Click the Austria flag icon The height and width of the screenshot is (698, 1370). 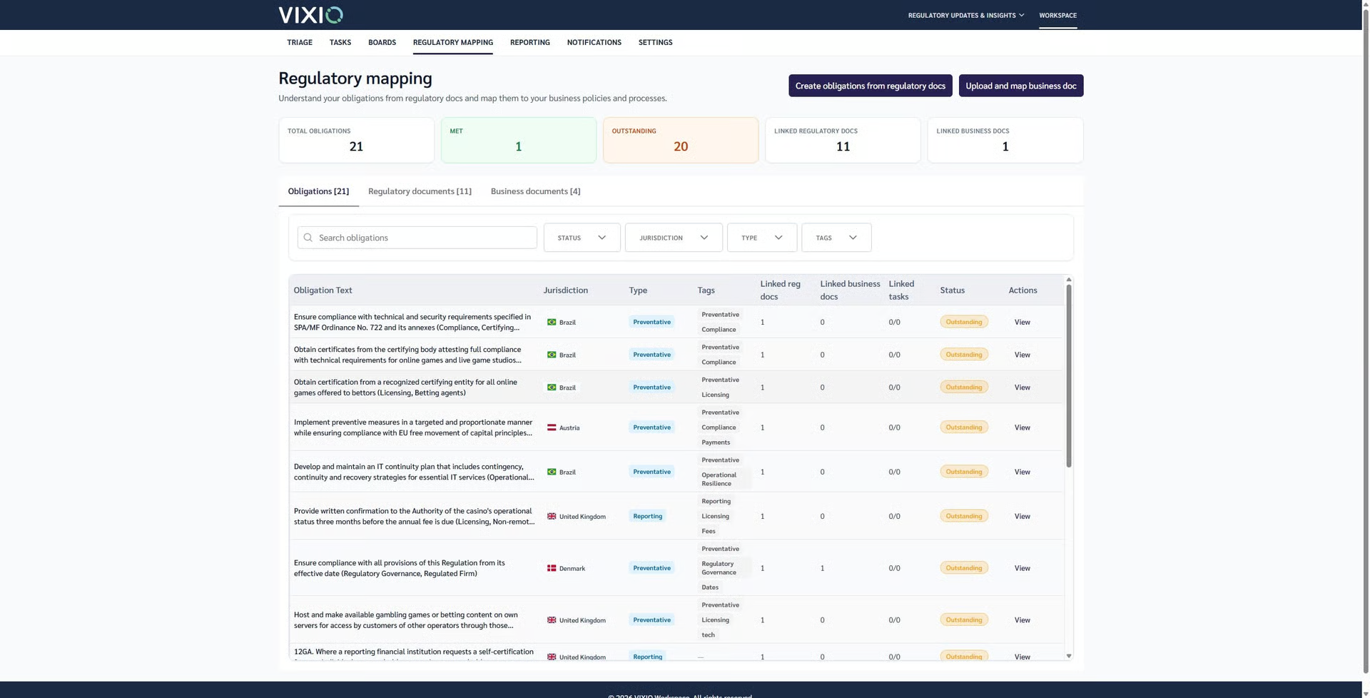[552, 428]
